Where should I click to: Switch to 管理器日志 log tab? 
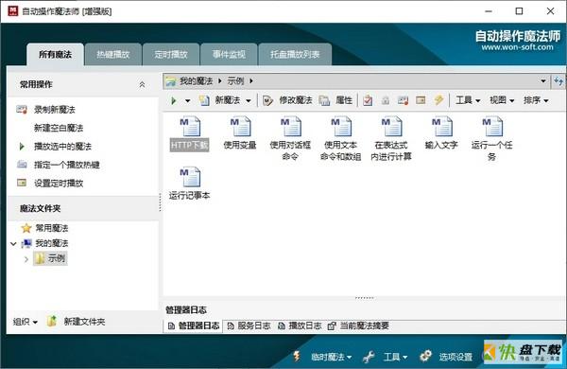coord(194,325)
